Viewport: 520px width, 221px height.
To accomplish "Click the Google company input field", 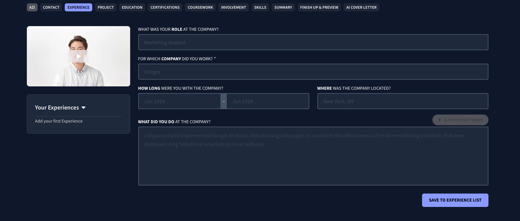I will 313,72.
